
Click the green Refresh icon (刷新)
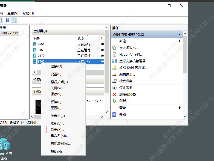click(114, 101)
